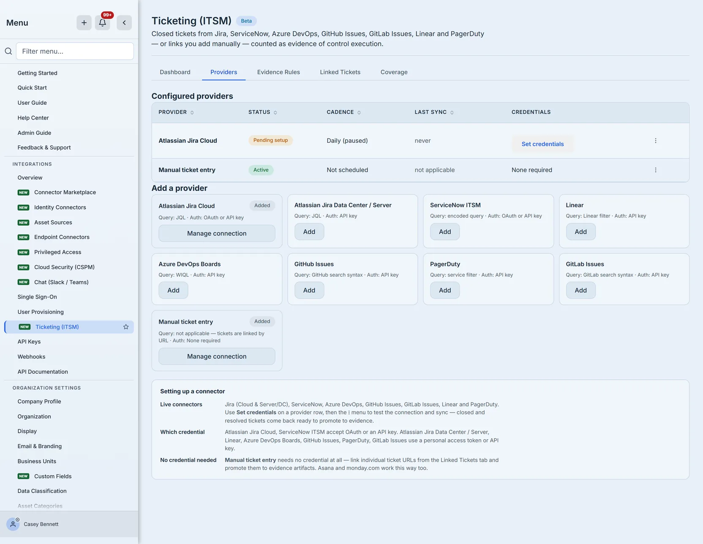Image resolution: width=703 pixels, height=544 pixels.
Task: Click the search magnifier icon in sidebar
Action: pyautogui.click(x=8, y=51)
